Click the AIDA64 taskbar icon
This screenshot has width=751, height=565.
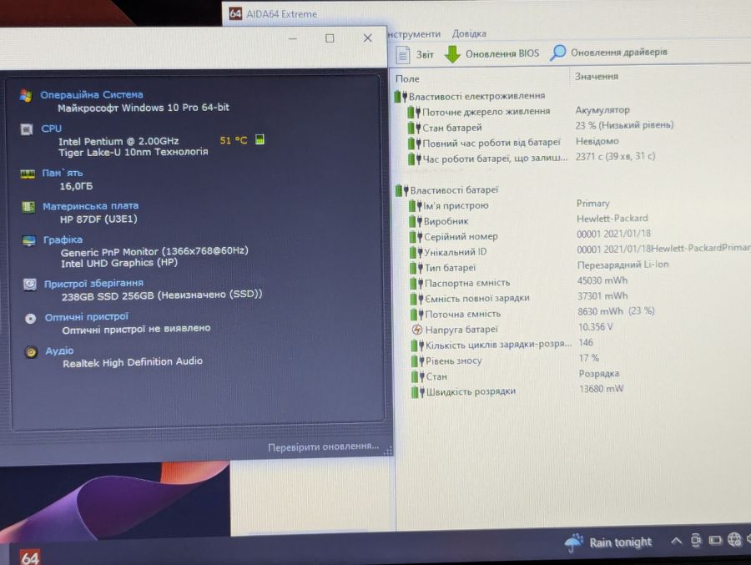(x=30, y=557)
